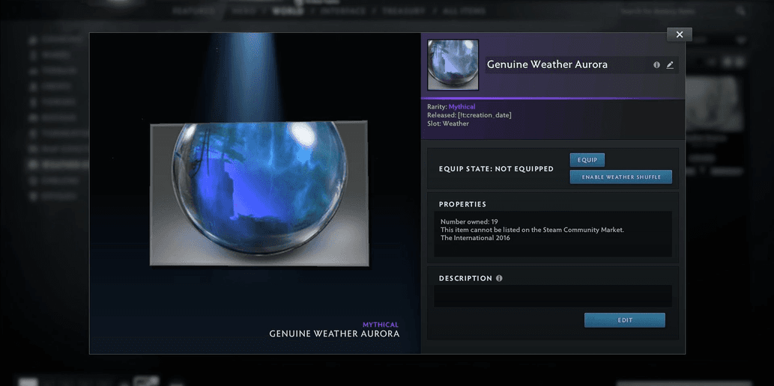
Task: Click 'The International 2016' property line
Action: point(475,238)
